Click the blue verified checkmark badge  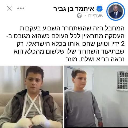[x=100, y=9]
